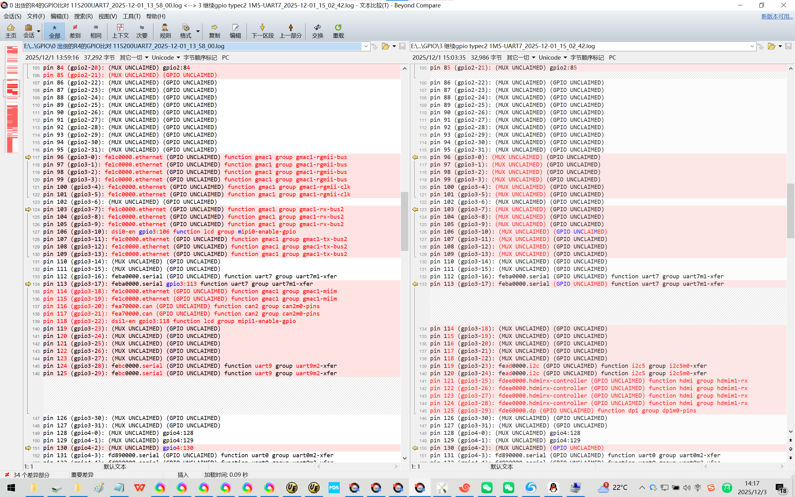Toggle Show Differences (差别) filter
Screen dimensions: 795x497
pyautogui.click(x=75, y=31)
